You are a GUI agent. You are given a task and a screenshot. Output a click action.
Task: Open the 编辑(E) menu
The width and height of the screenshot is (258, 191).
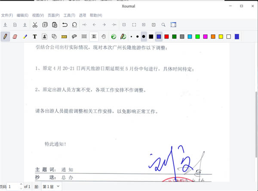(x=22, y=15)
